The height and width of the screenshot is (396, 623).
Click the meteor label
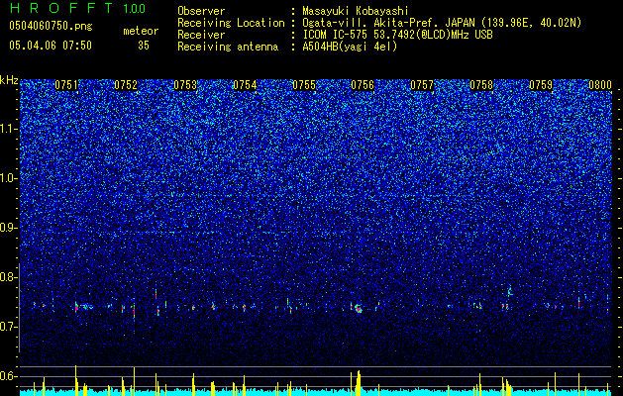point(141,31)
